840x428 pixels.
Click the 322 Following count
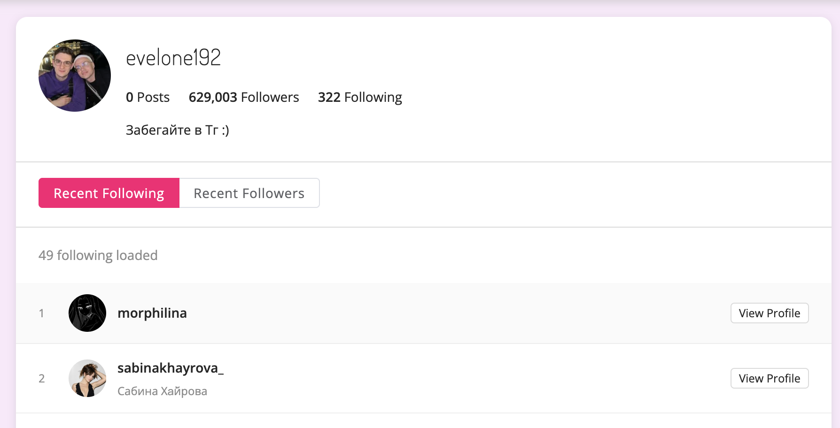360,97
